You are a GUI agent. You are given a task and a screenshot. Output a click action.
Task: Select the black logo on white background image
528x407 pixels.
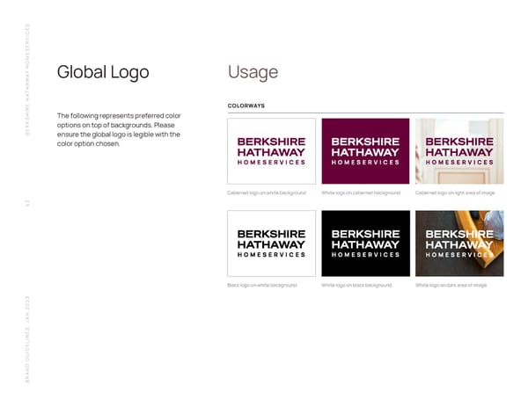[271, 243]
